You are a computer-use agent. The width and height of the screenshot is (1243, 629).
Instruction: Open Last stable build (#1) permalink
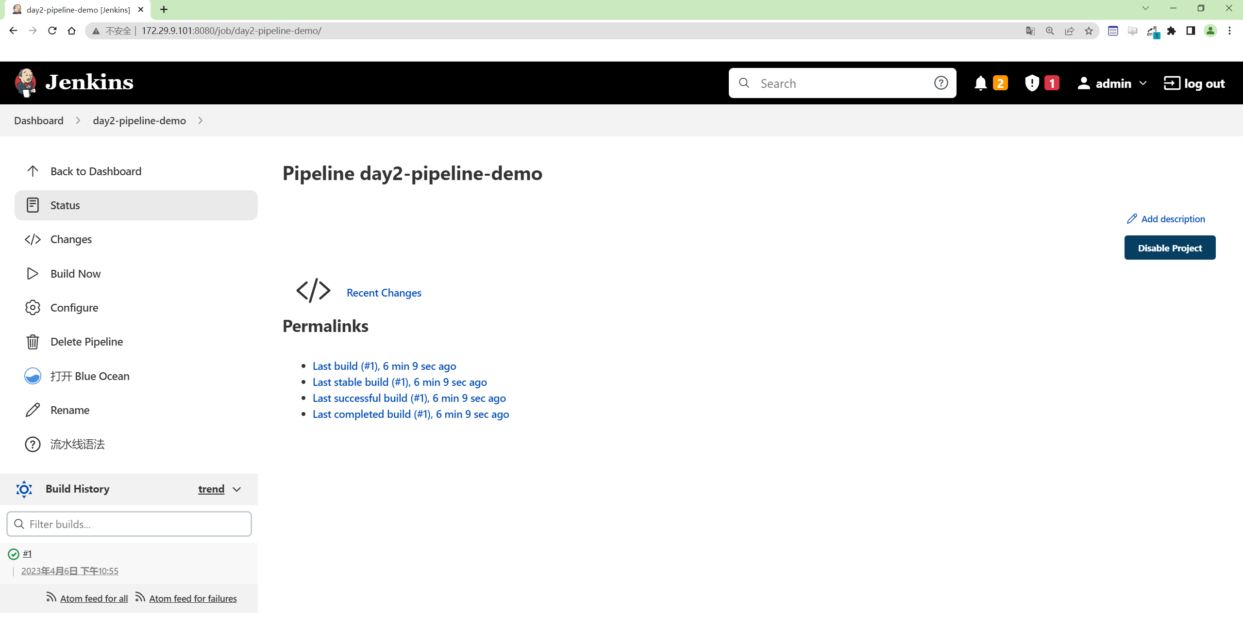(x=400, y=382)
